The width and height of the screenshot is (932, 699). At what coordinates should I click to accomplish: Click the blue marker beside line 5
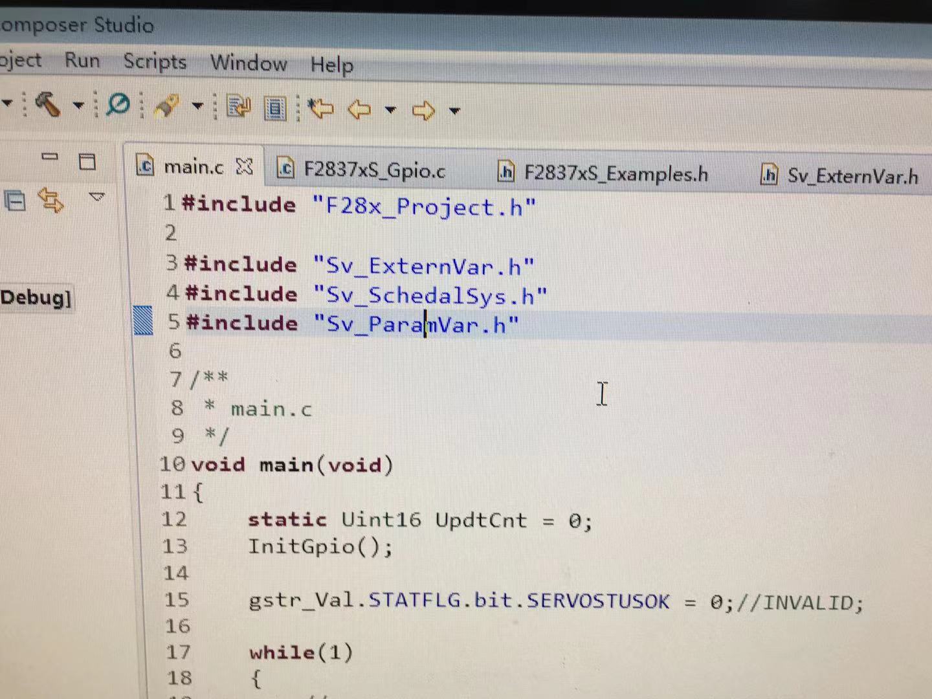[143, 320]
